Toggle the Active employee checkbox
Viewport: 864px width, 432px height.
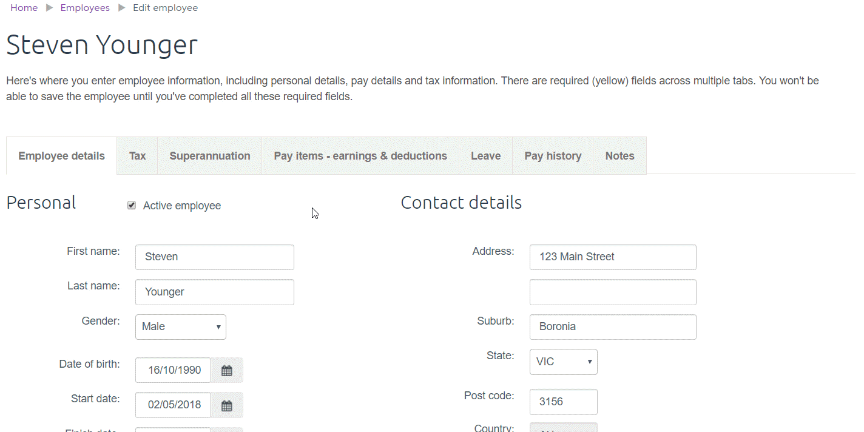(132, 206)
